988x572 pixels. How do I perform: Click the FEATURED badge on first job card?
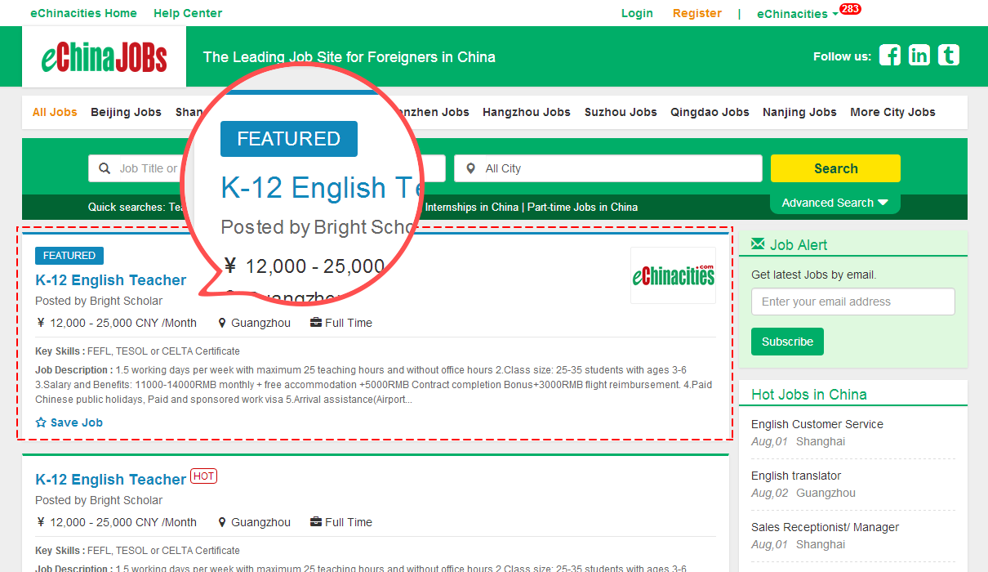(x=69, y=256)
